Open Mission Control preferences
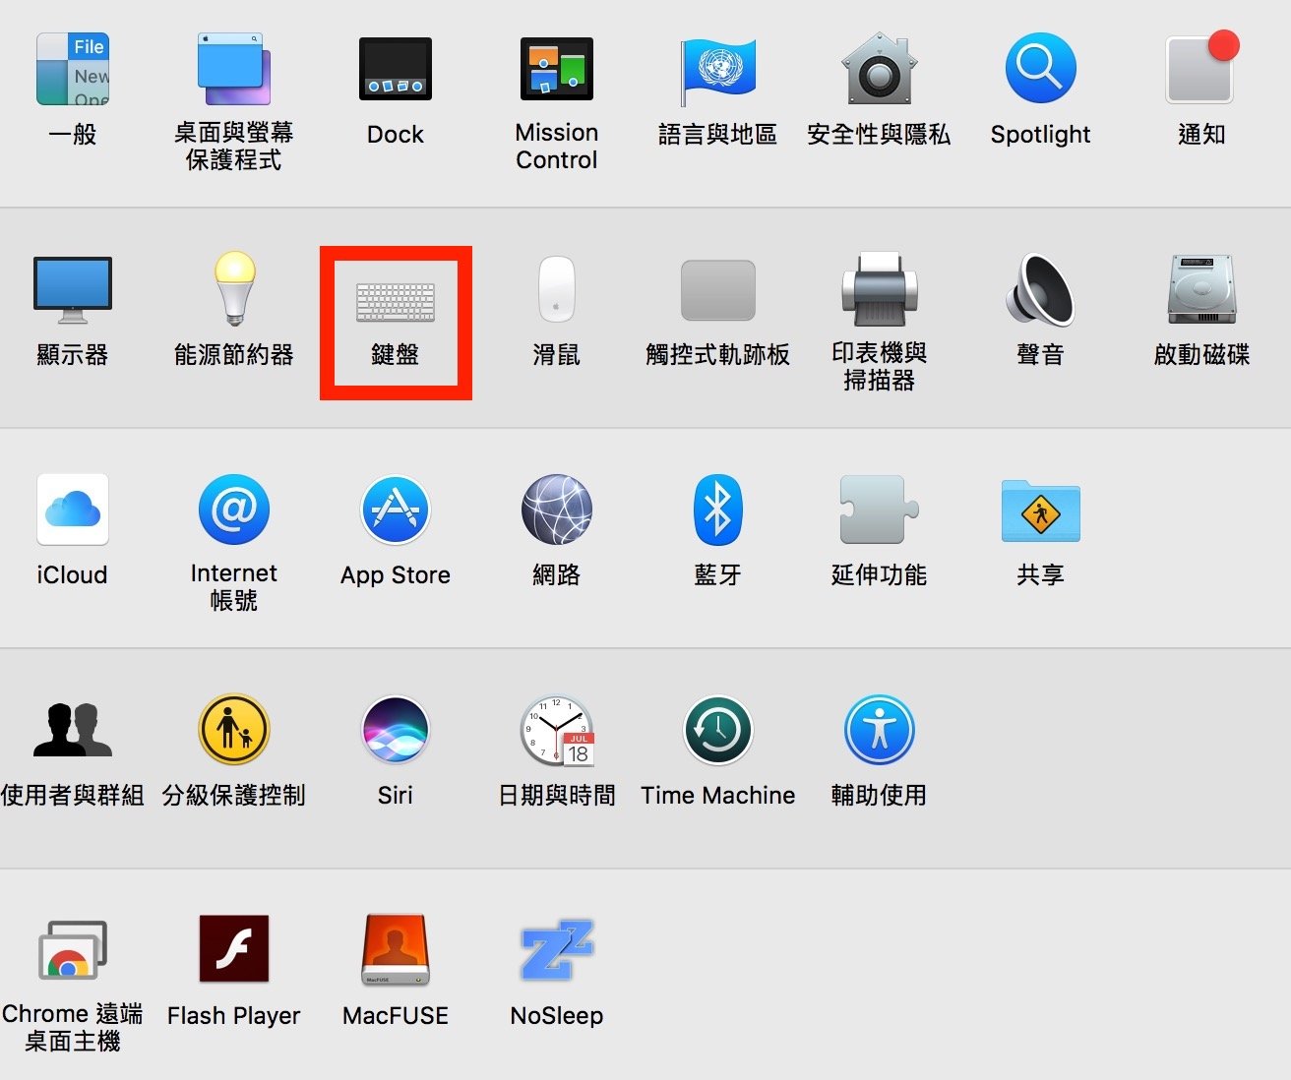The image size is (1291, 1080). 557,69
